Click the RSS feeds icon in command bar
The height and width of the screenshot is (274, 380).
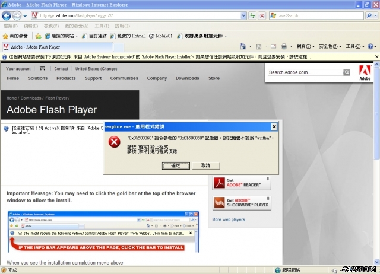pyautogui.click(x=259, y=46)
